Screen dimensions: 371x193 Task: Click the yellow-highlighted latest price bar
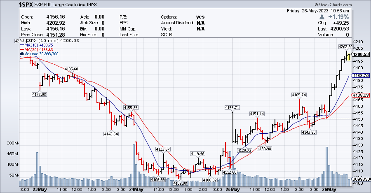(348, 57)
